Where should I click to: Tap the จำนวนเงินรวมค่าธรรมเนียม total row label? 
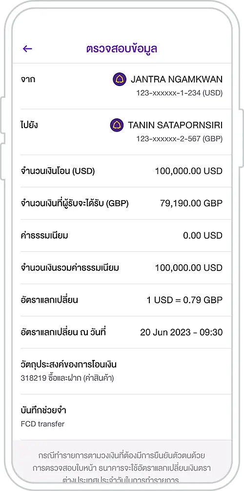(70, 268)
